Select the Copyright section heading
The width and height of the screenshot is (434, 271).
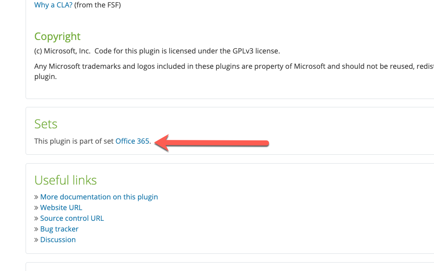pyautogui.click(x=57, y=36)
